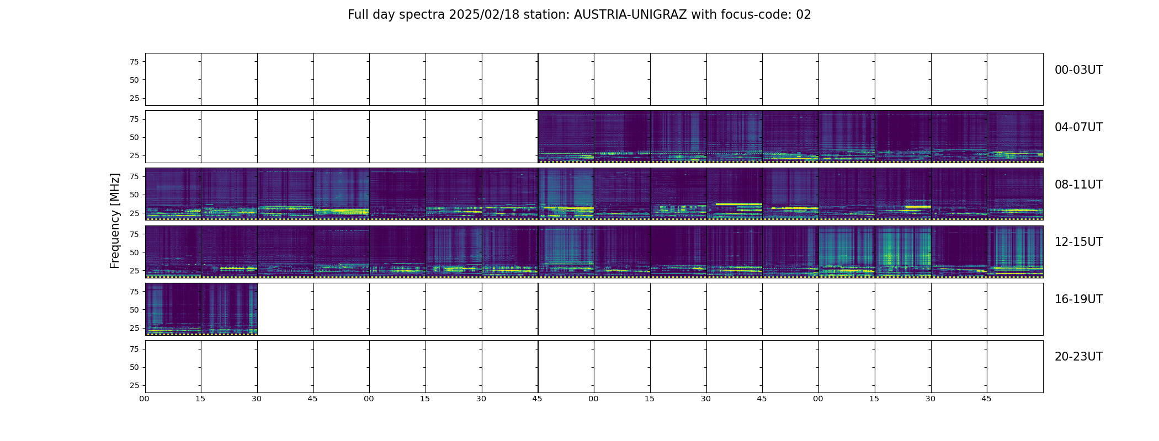1159x441 pixels.
Task: Click the 75 tick of the 16-19UT row
Action: pos(134,292)
